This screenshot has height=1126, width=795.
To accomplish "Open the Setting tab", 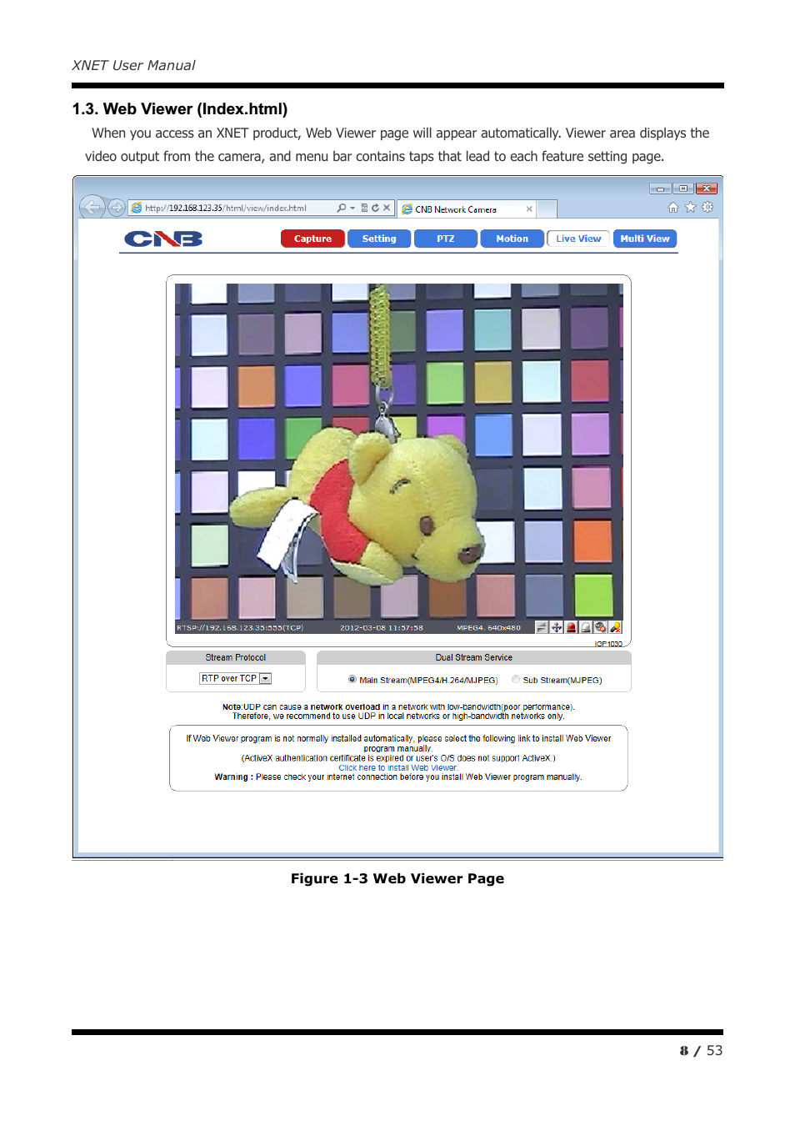I will (379, 239).
